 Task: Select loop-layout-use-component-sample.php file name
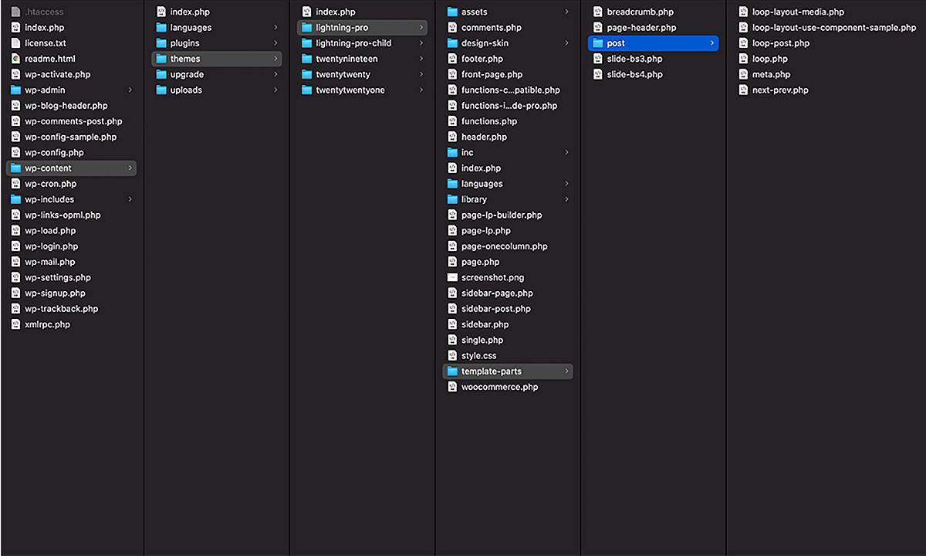point(834,28)
